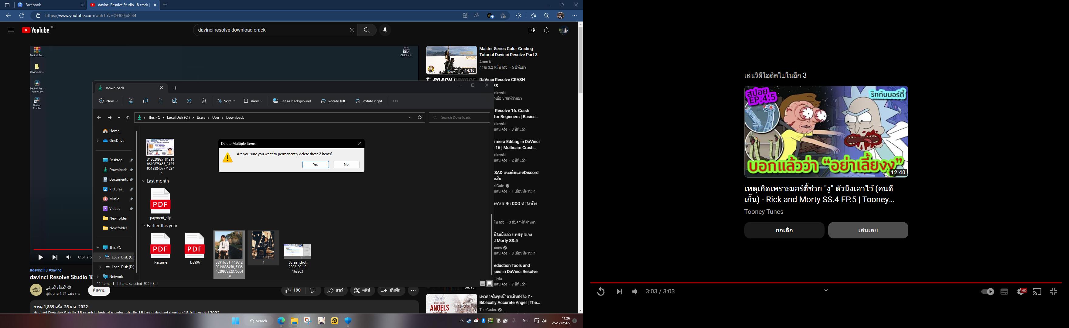Click Yes in the delete dialog
The image size is (1069, 328).
pyautogui.click(x=316, y=164)
